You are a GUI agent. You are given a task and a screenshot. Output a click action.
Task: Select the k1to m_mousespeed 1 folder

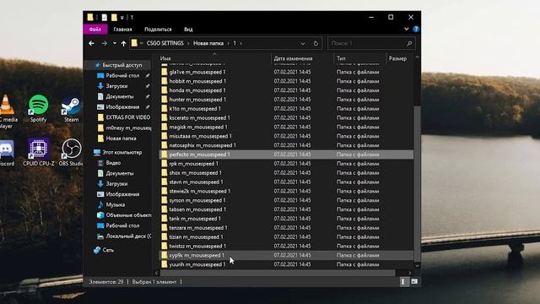pos(195,109)
